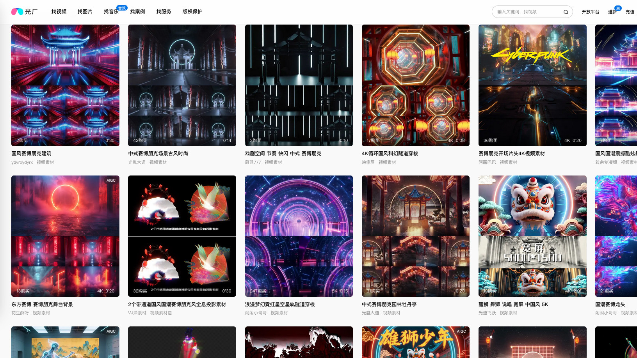
Task: Click the title 戏剧空间 节奏 快闪 中式 赛博朋克
Action: (x=283, y=154)
